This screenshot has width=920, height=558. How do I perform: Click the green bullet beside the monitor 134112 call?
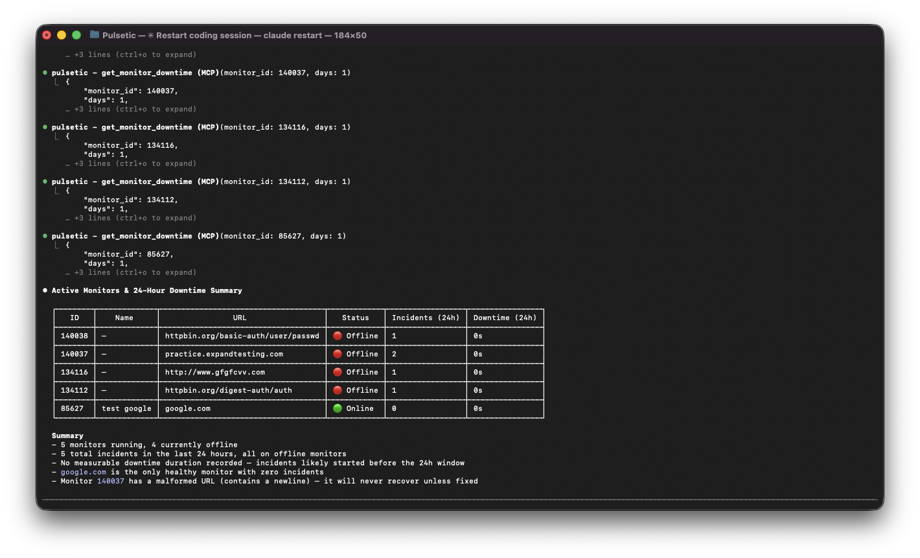pyautogui.click(x=44, y=181)
